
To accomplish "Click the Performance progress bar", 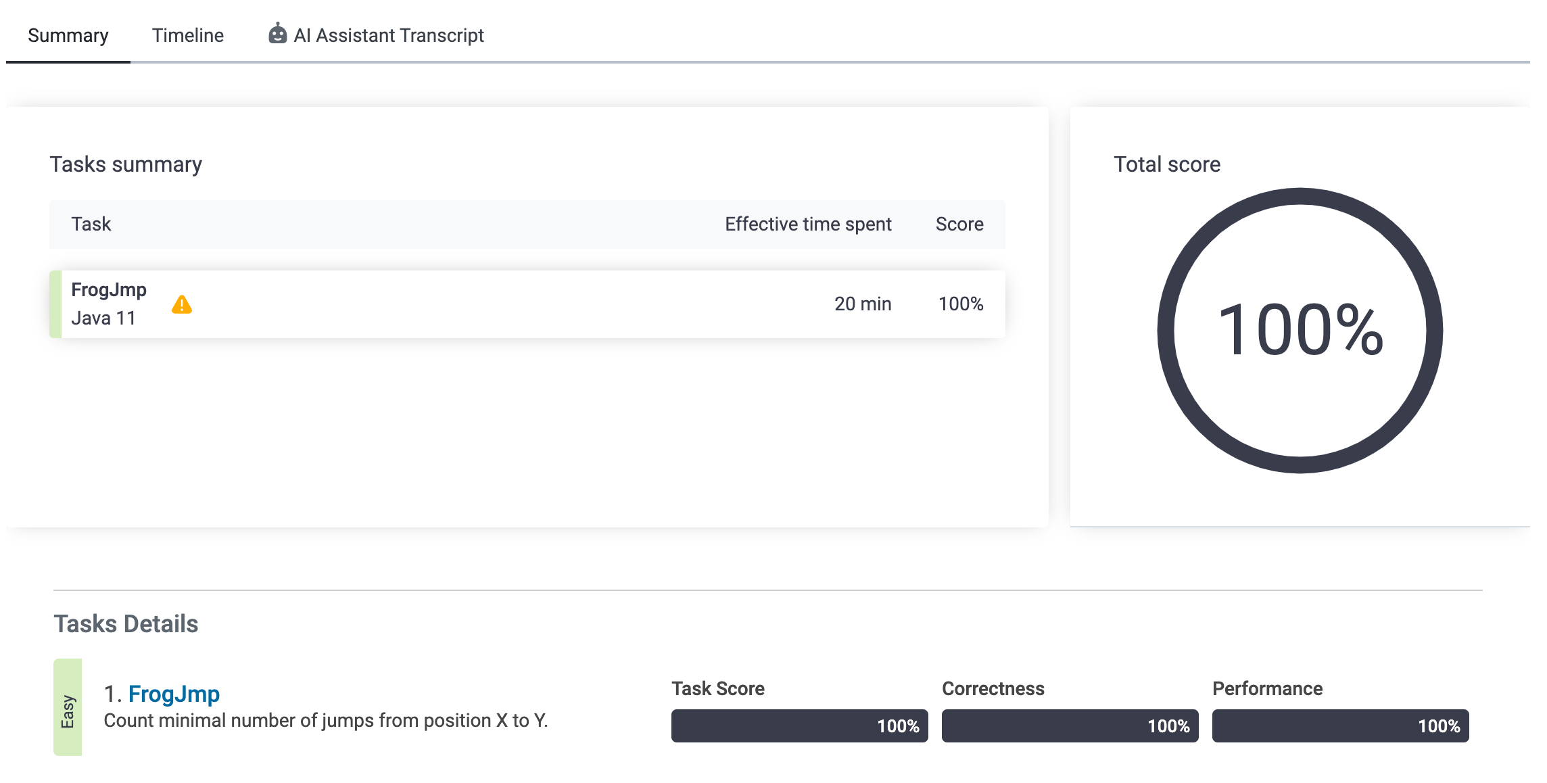I will (x=1340, y=726).
